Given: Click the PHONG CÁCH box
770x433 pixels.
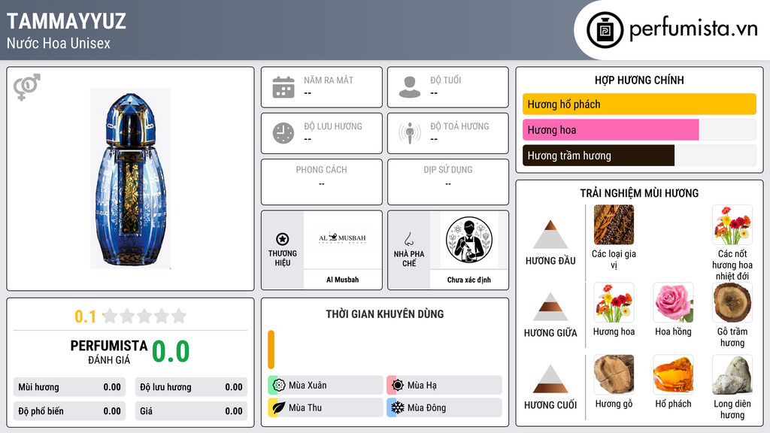Looking at the screenshot, I should (322, 182).
